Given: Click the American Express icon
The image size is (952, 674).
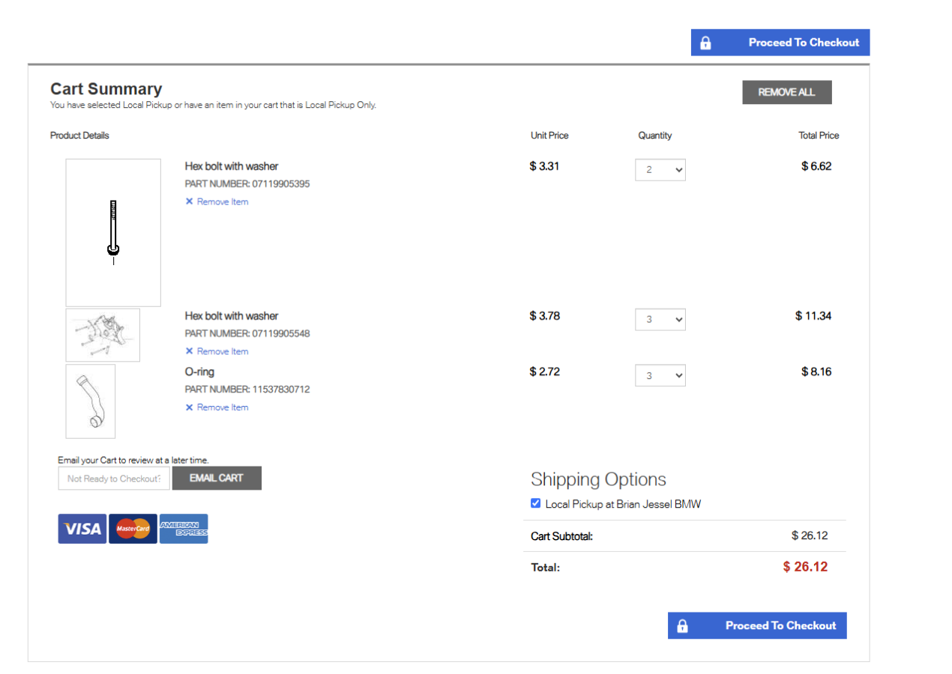Looking at the screenshot, I should point(184,529).
